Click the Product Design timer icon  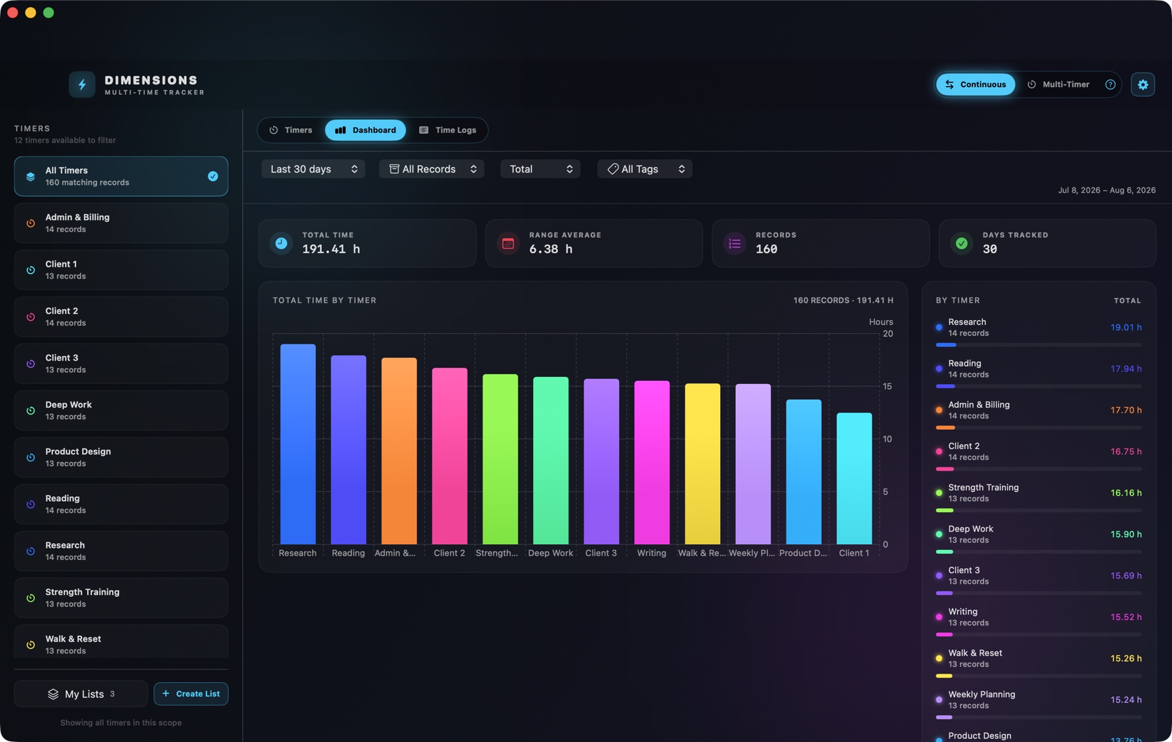[31, 458]
